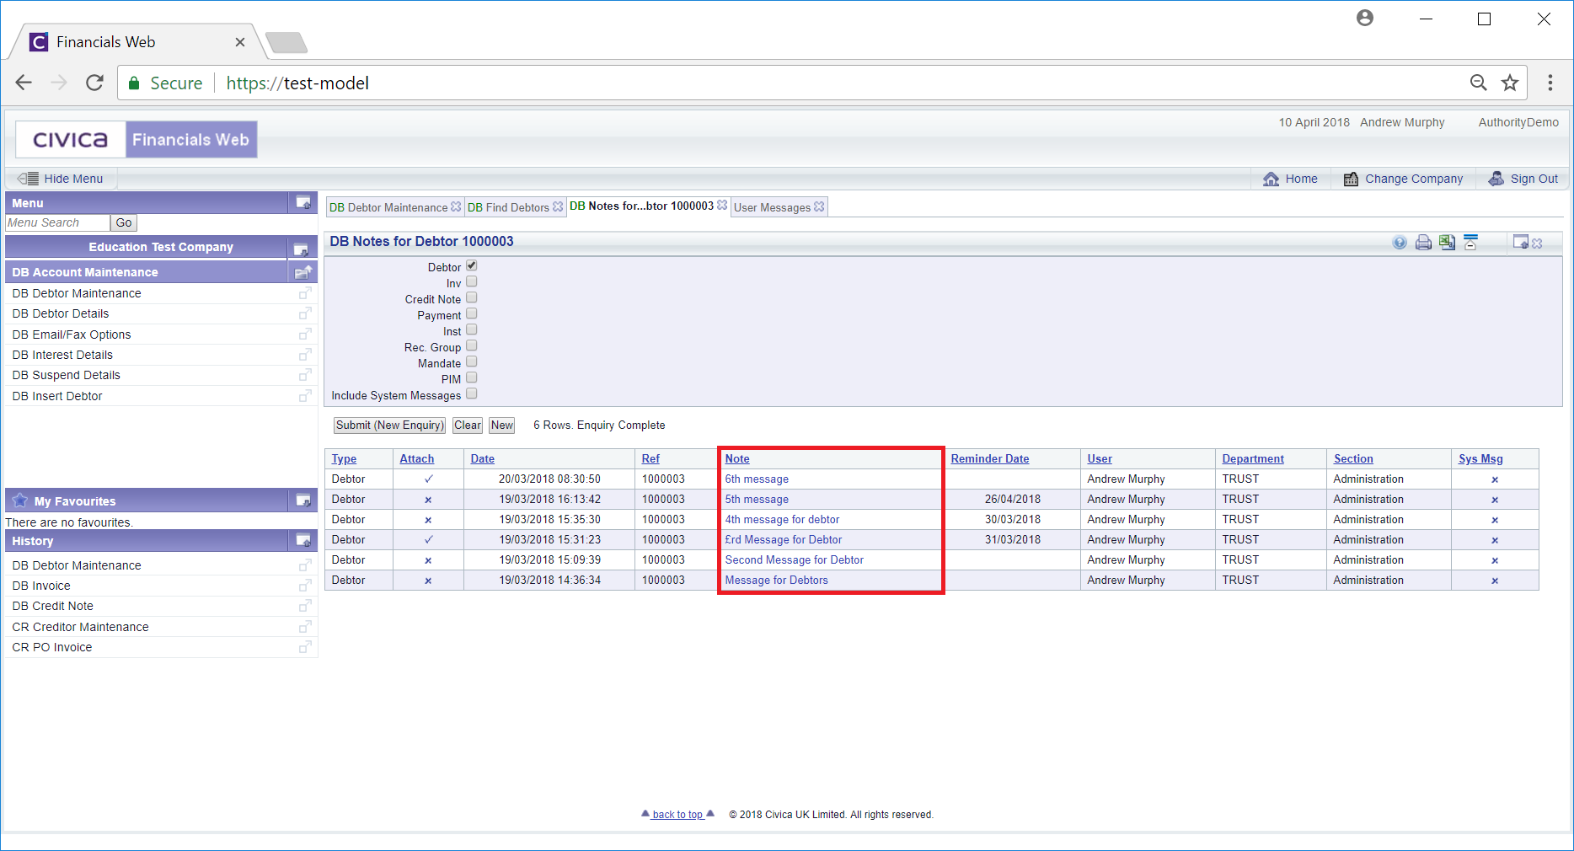Close the DB Find Debtors tab
Viewport: 1574px width, 851px height.
click(x=557, y=206)
